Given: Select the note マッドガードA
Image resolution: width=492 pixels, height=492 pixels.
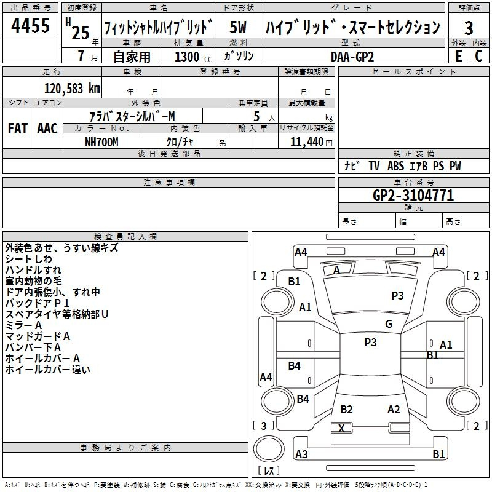Looking at the screenshot, I should [38, 336].
